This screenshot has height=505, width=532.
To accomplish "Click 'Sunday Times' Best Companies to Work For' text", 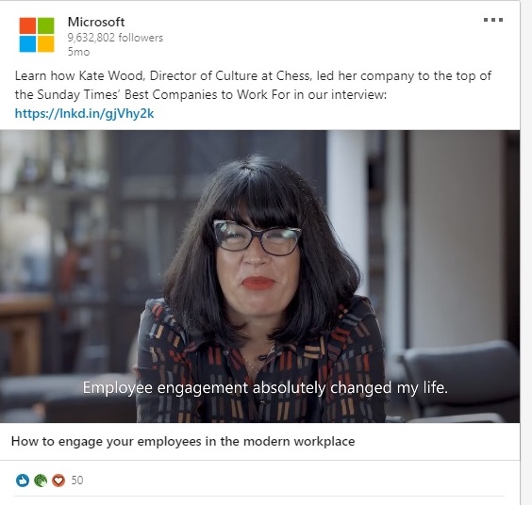I will pyautogui.click(x=163, y=94).
